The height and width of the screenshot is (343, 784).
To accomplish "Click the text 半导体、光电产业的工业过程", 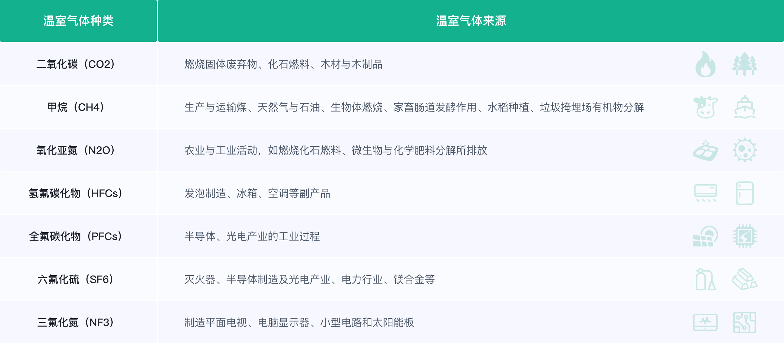I will 252,236.
